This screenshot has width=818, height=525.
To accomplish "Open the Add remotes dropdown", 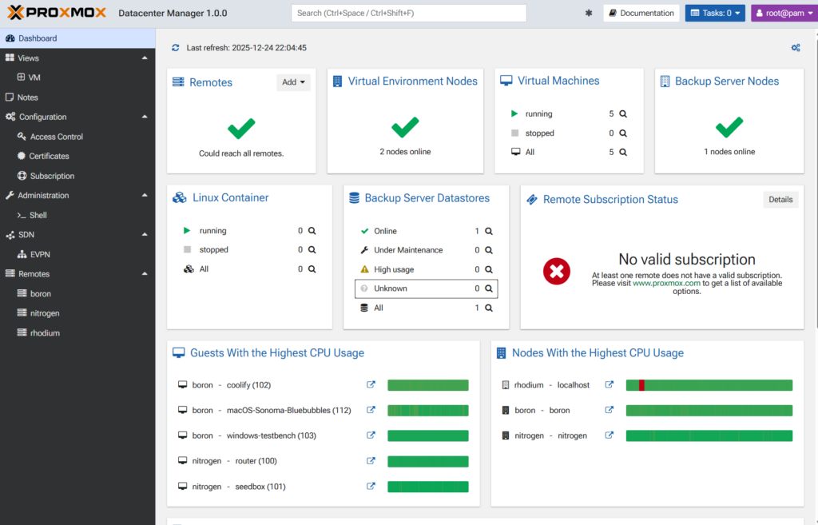I will (x=294, y=82).
